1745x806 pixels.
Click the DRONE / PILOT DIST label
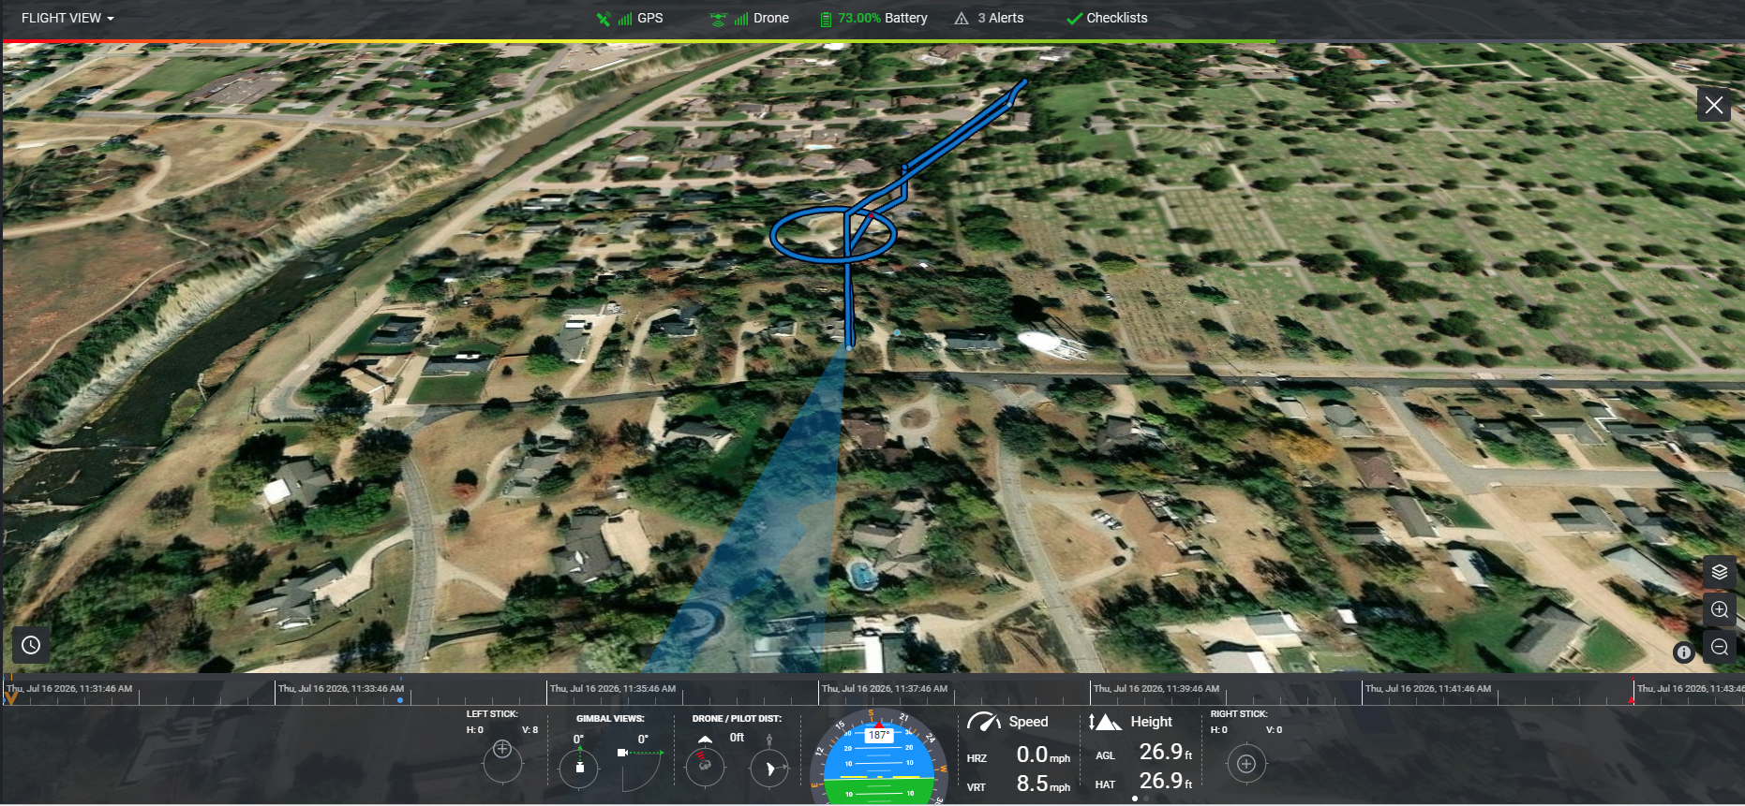(x=737, y=719)
